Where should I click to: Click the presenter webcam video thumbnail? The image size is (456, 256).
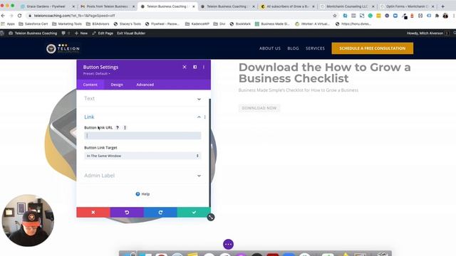click(28, 220)
